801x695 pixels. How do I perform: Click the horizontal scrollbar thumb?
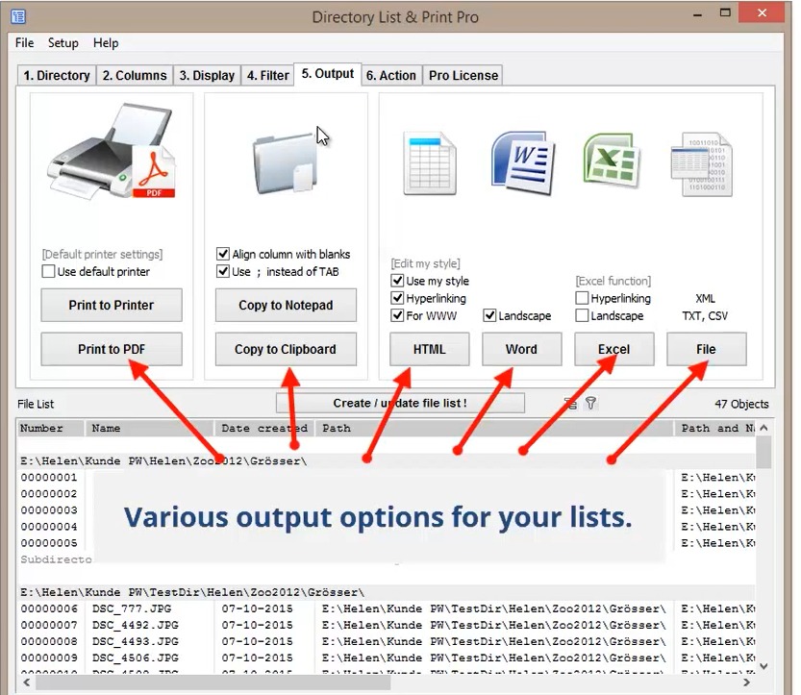click(213, 683)
